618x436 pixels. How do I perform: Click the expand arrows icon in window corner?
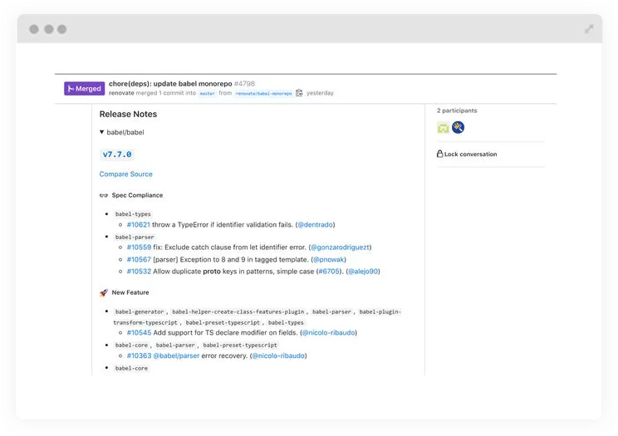click(x=589, y=29)
